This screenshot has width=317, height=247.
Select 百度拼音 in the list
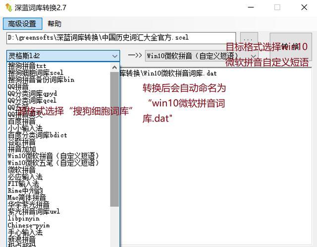click(22, 122)
